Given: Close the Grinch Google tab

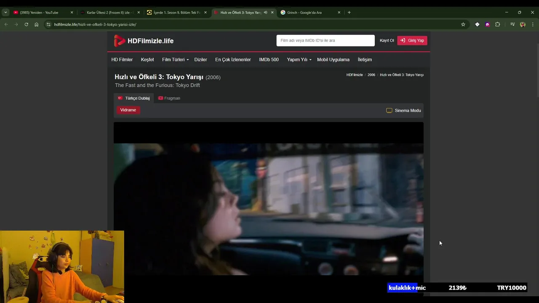Looking at the screenshot, I should click(339, 13).
